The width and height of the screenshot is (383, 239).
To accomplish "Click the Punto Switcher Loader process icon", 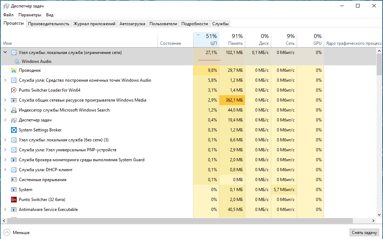I will pos(14,90).
